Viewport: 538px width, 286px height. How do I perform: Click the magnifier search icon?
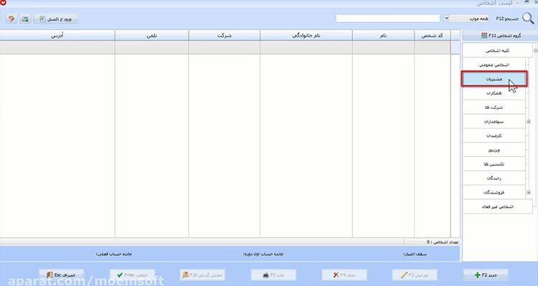tap(528, 18)
